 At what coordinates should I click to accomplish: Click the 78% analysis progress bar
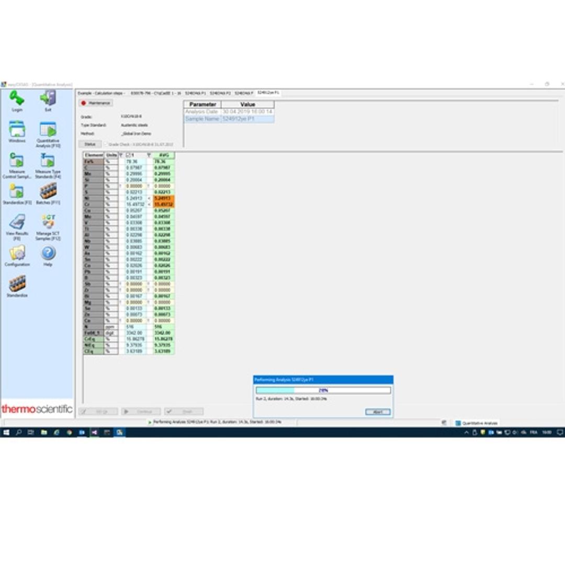click(323, 389)
